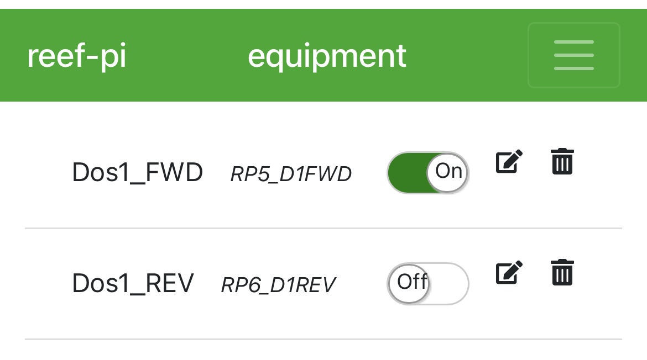647x360 pixels.
Task: Open the edit form for Dos1_REV
Action: pyautogui.click(x=509, y=273)
